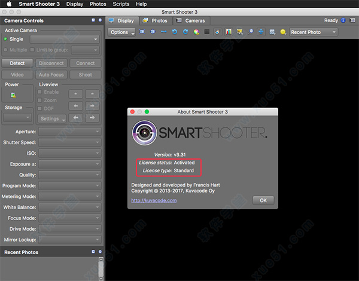Click the yellow overlay display icon
This screenshot has height=281, width=359.
pos(240,32)
